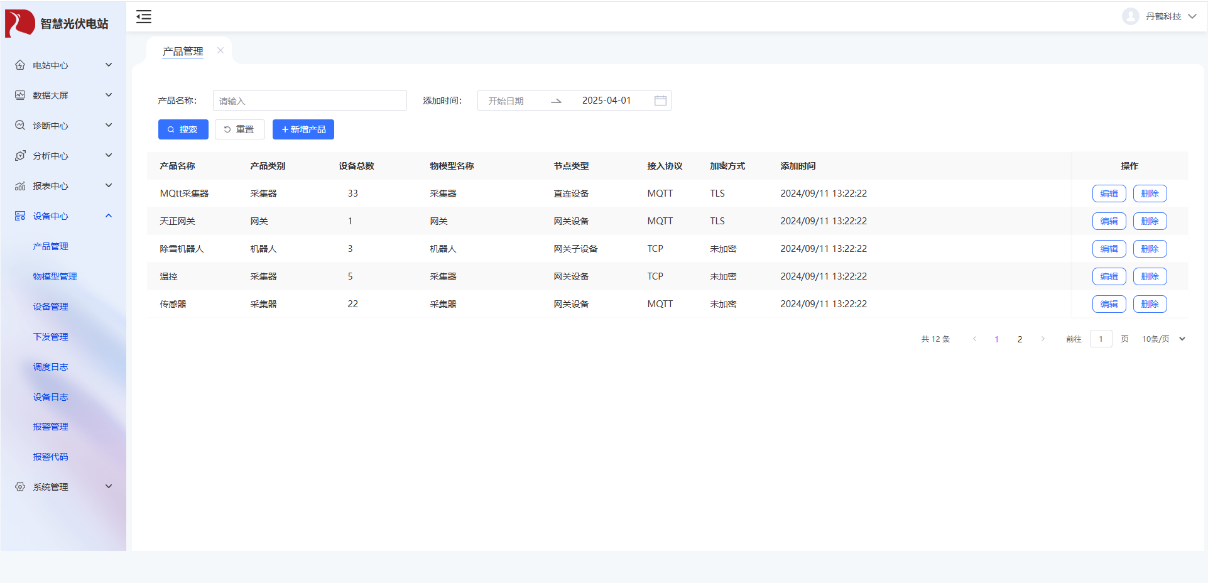Open 下发管理 in the sidebar
The width and height of the screenshot is (1208, 583).
(51, 337)
